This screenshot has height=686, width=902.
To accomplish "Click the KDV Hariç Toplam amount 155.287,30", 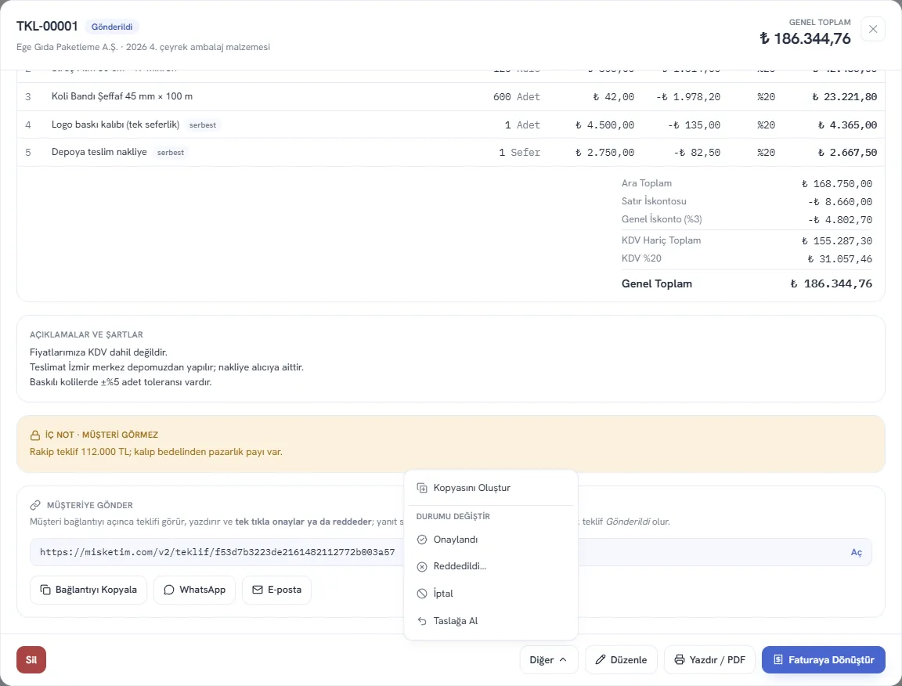I will (836, 241).
